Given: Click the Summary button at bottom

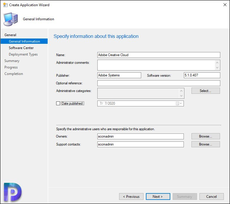Looking at the screenshot, I should [185, 197].
